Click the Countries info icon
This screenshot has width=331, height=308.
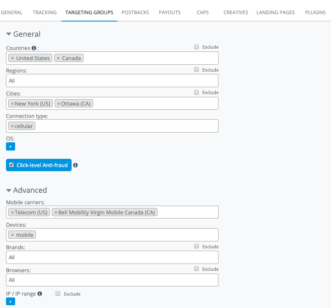[34, 48]
